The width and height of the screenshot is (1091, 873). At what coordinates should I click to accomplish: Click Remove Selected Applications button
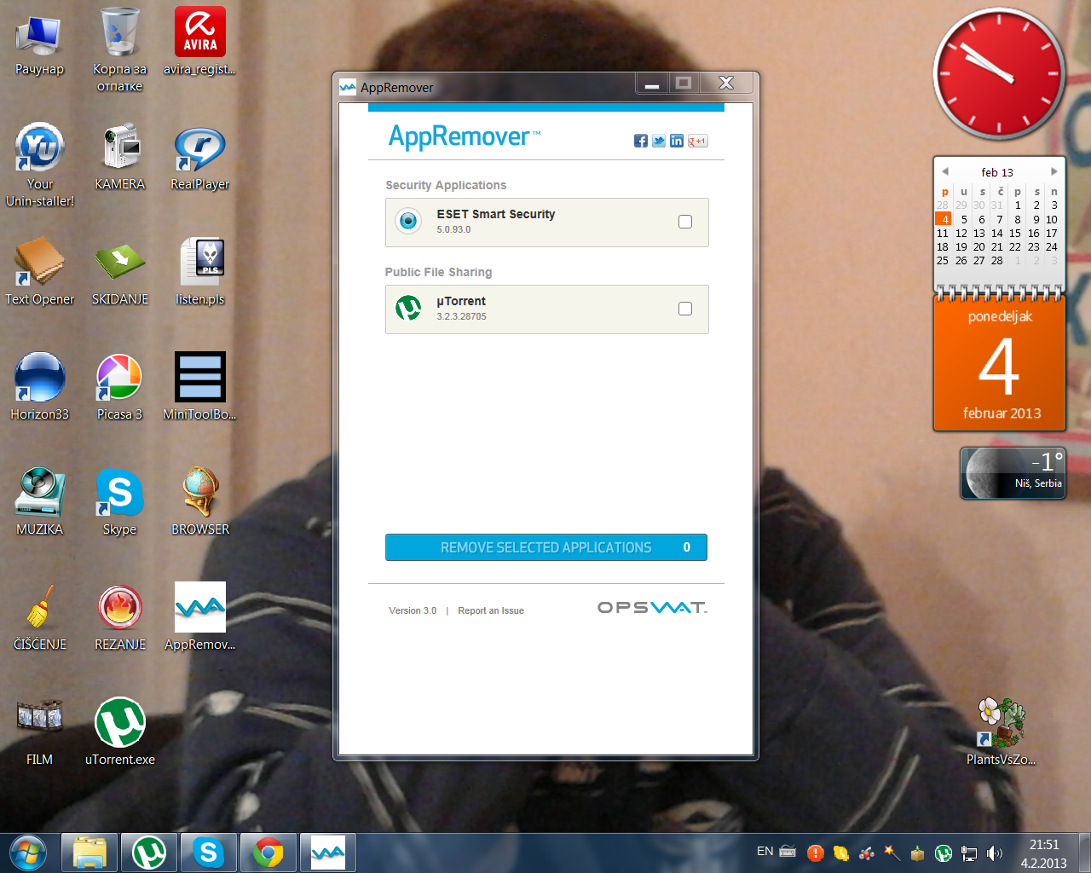[546, 547]
